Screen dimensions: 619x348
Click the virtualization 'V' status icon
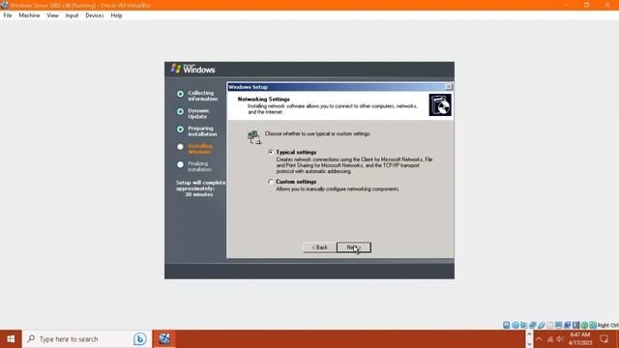pos(575,325)
